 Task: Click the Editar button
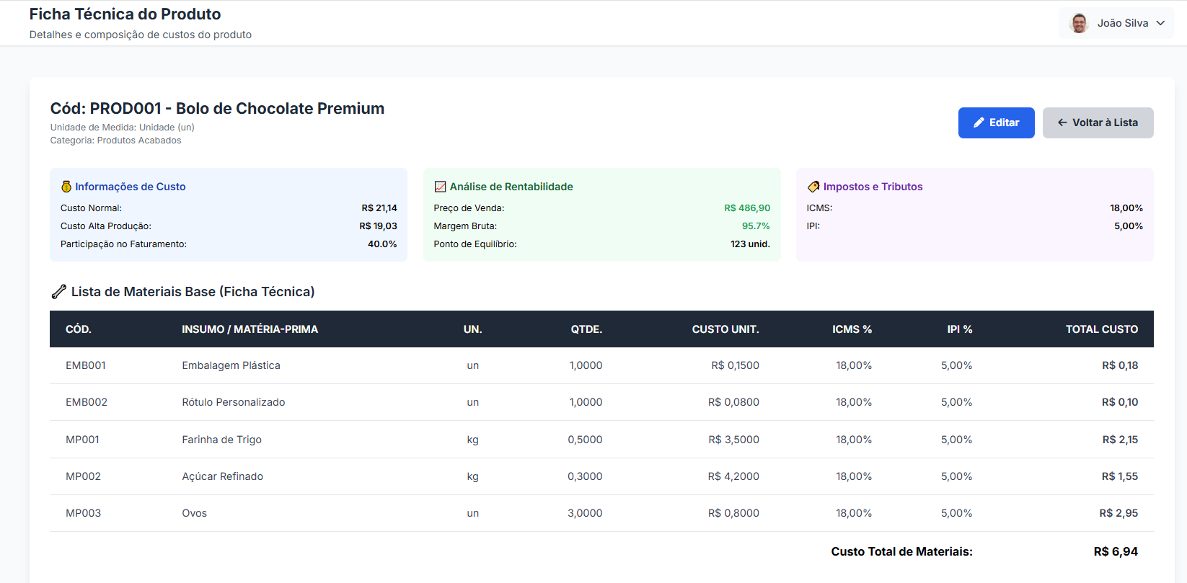coord(996,123)
